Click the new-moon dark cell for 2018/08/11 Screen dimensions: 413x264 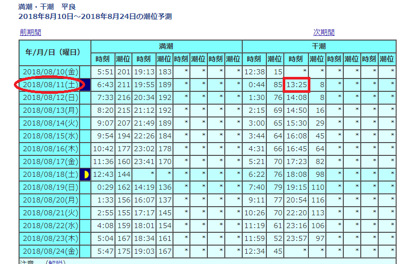[x=85, y=85]
